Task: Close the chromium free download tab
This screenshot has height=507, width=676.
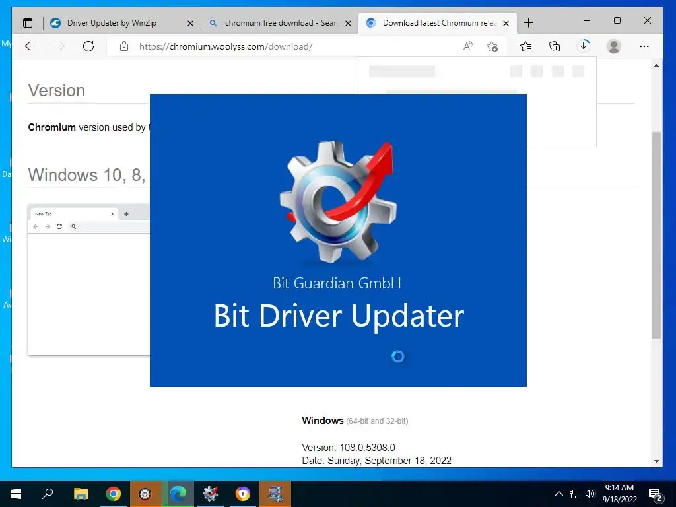Action: point(349,23)
